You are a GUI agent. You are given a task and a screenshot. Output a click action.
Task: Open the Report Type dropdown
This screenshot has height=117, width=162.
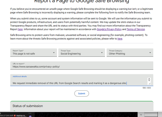point(34,53)
